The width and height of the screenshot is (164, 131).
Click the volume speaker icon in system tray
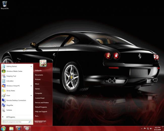[x=151, y=128]
